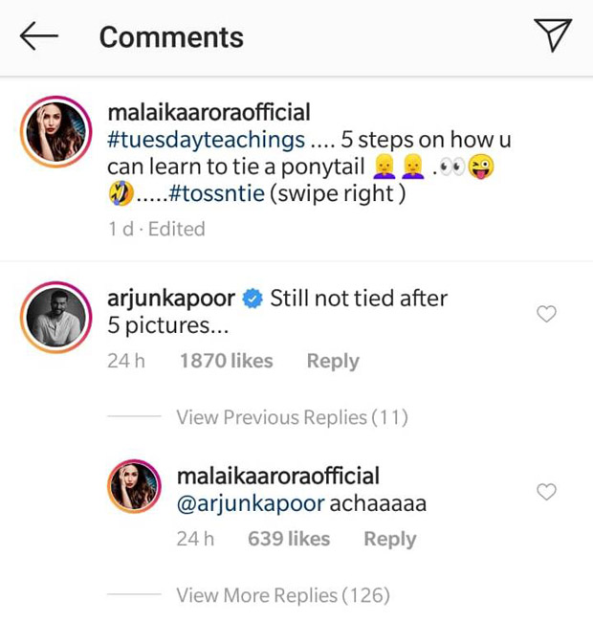Open the #tuesdayteachings hashtag
This screenshot has height=623, width=593.
click(x=207, y=140)
